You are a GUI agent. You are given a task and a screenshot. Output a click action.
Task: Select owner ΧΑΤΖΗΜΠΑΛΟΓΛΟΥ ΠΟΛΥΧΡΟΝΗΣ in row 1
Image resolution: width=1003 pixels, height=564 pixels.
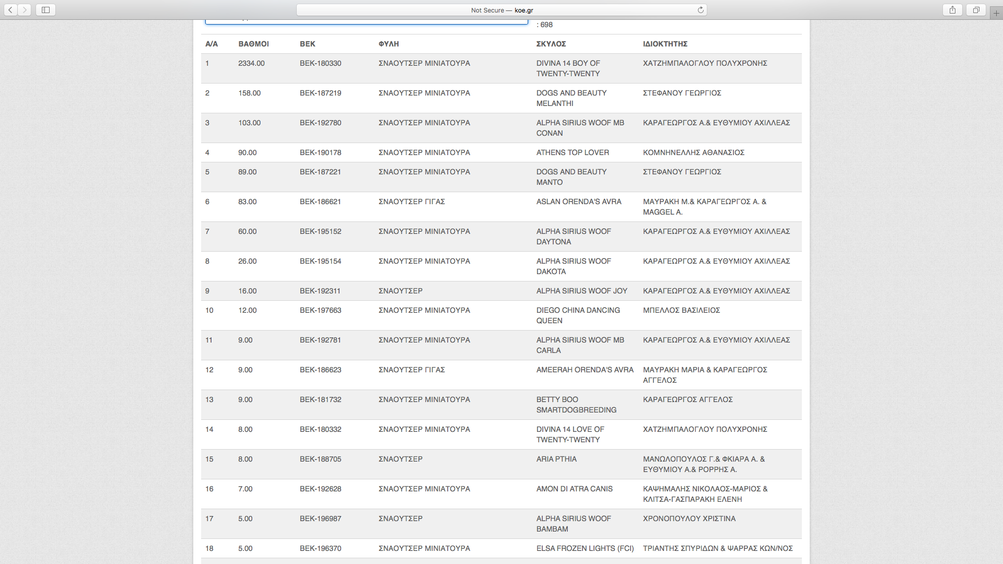pos(705,63)
